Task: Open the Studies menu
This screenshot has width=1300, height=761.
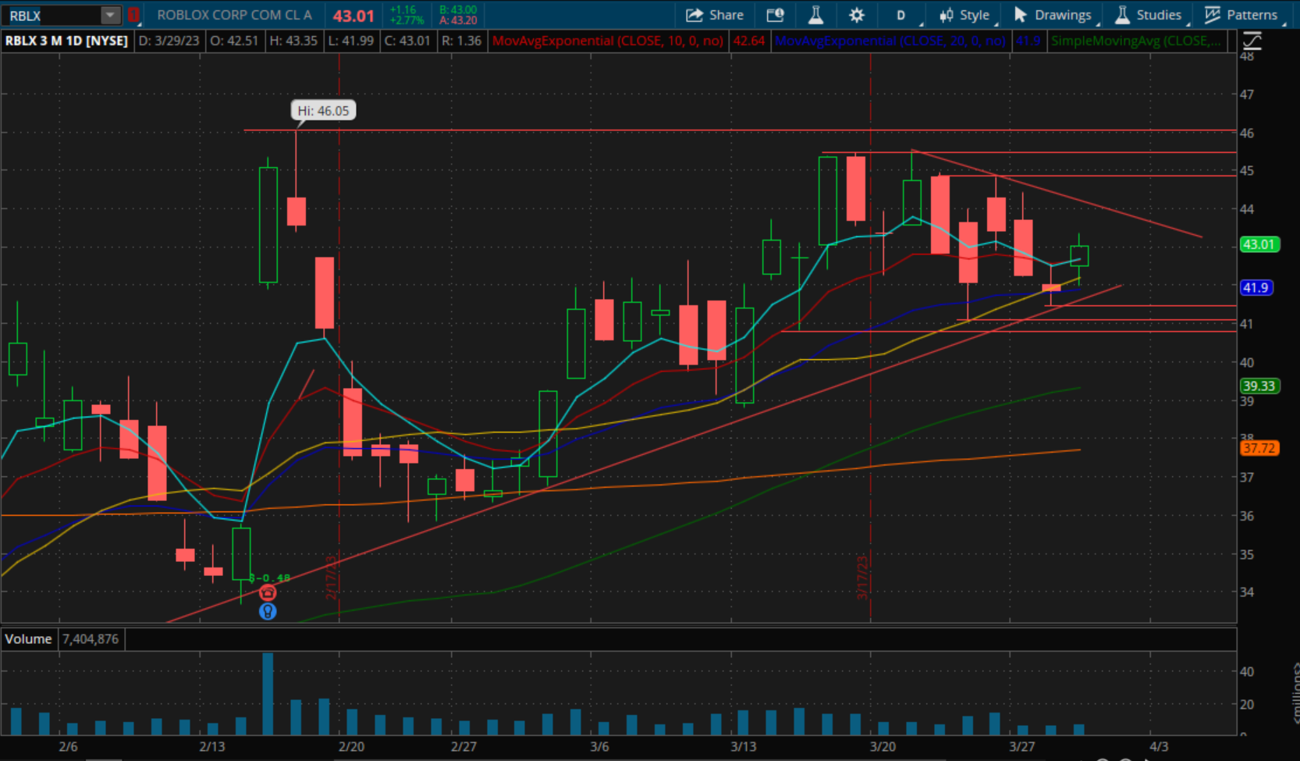Action: tap(1148, 15)
